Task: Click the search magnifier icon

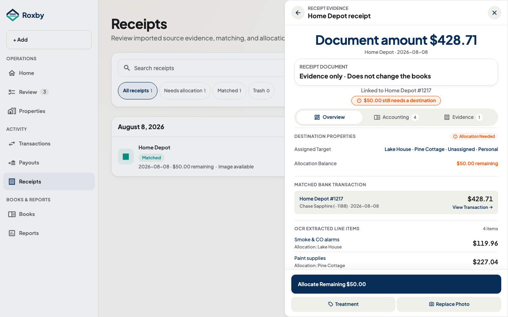Action: point(127,68)
